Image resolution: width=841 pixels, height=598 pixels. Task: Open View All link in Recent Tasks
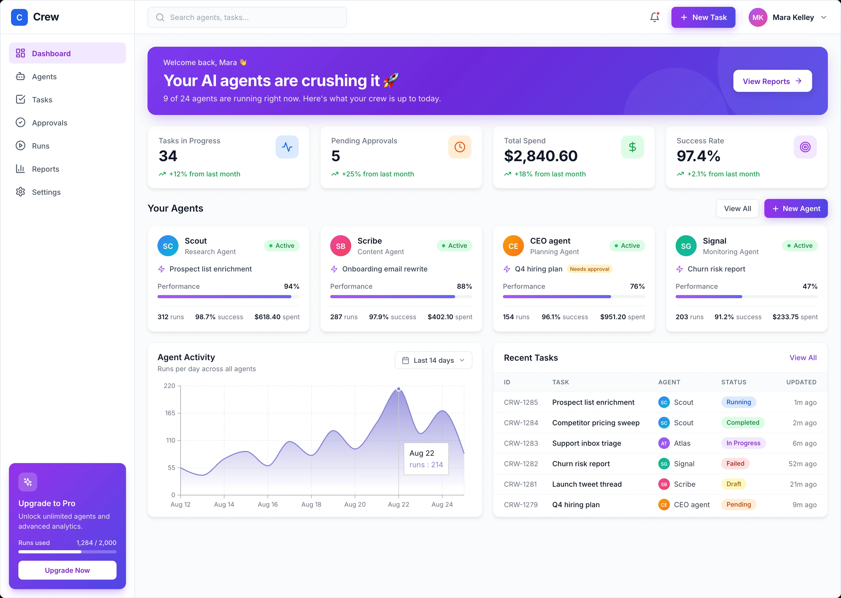tap(803, 358)
